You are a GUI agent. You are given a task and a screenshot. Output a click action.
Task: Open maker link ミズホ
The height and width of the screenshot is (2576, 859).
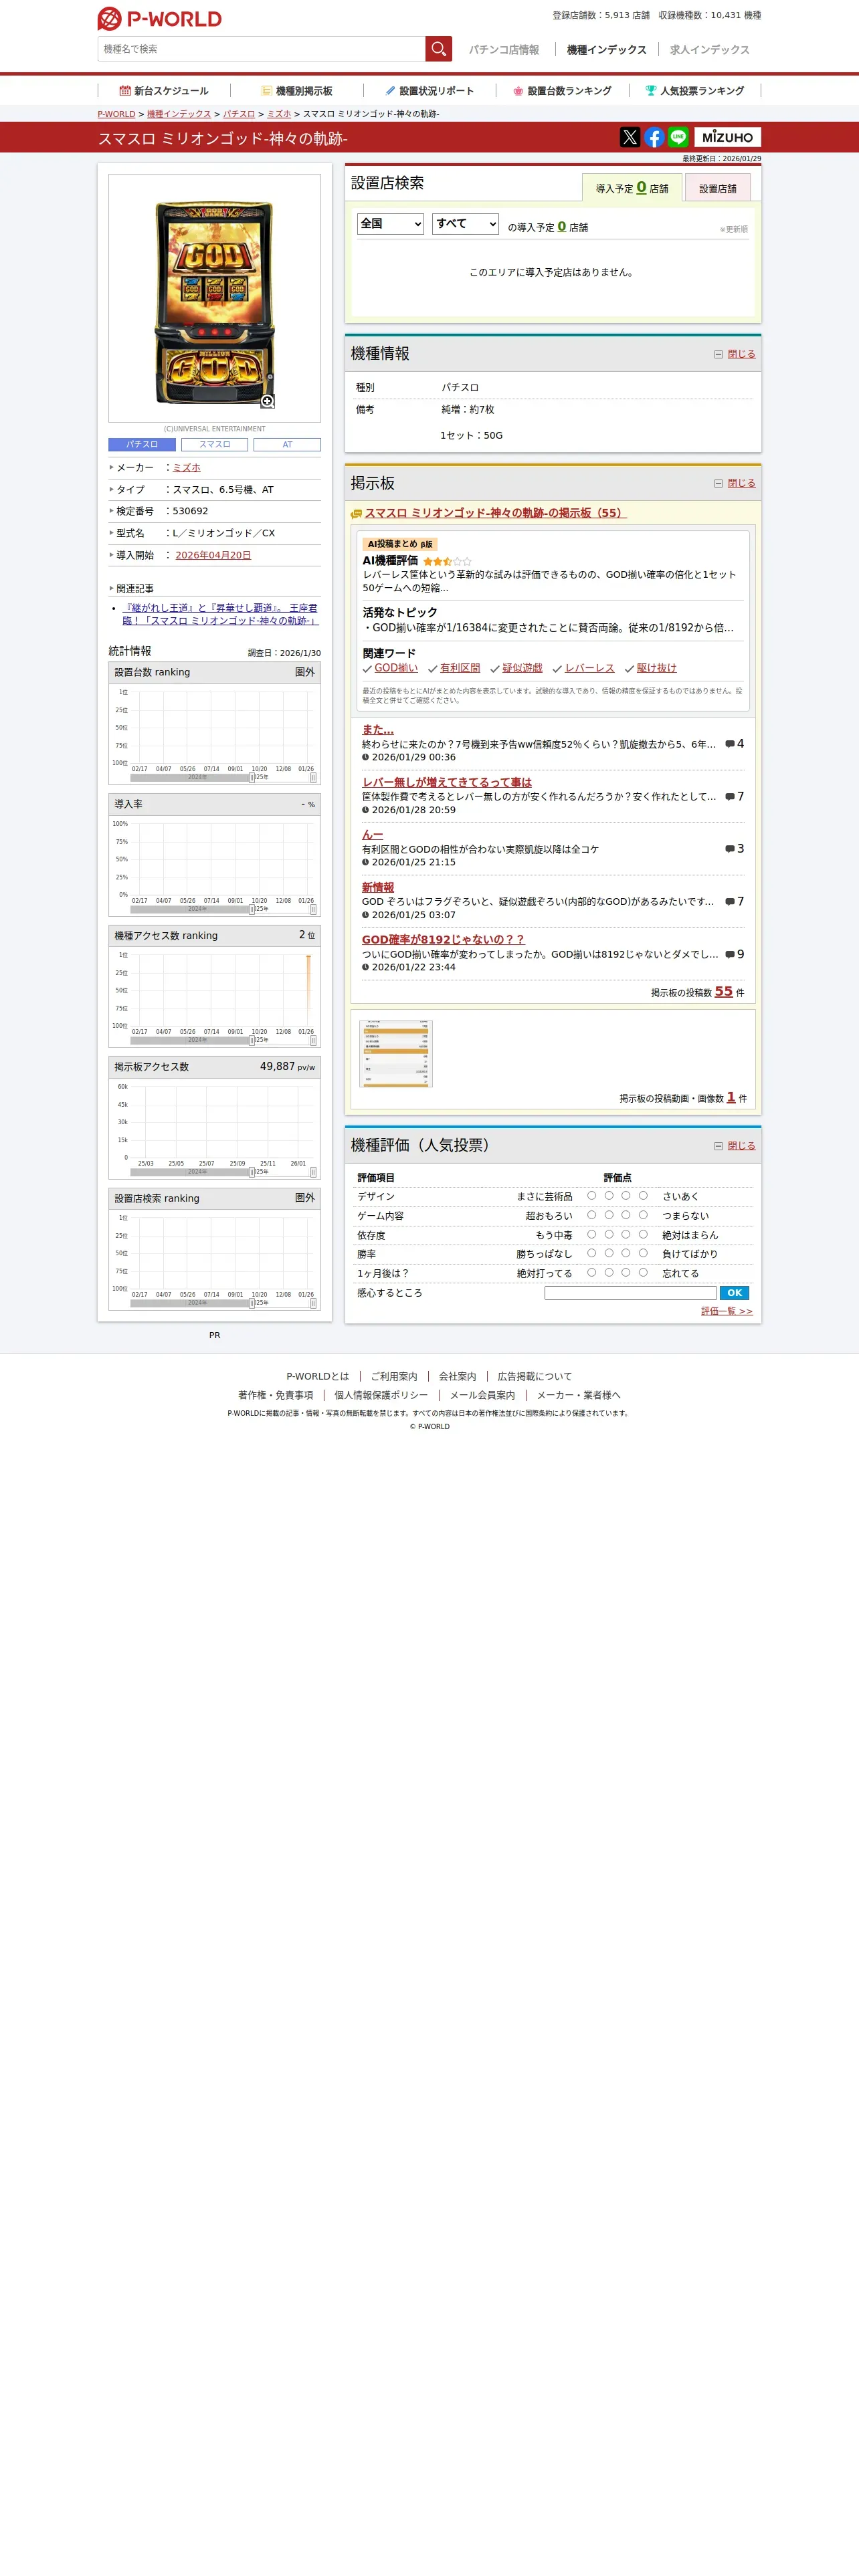pyautogui.click(x=186, y=467)
